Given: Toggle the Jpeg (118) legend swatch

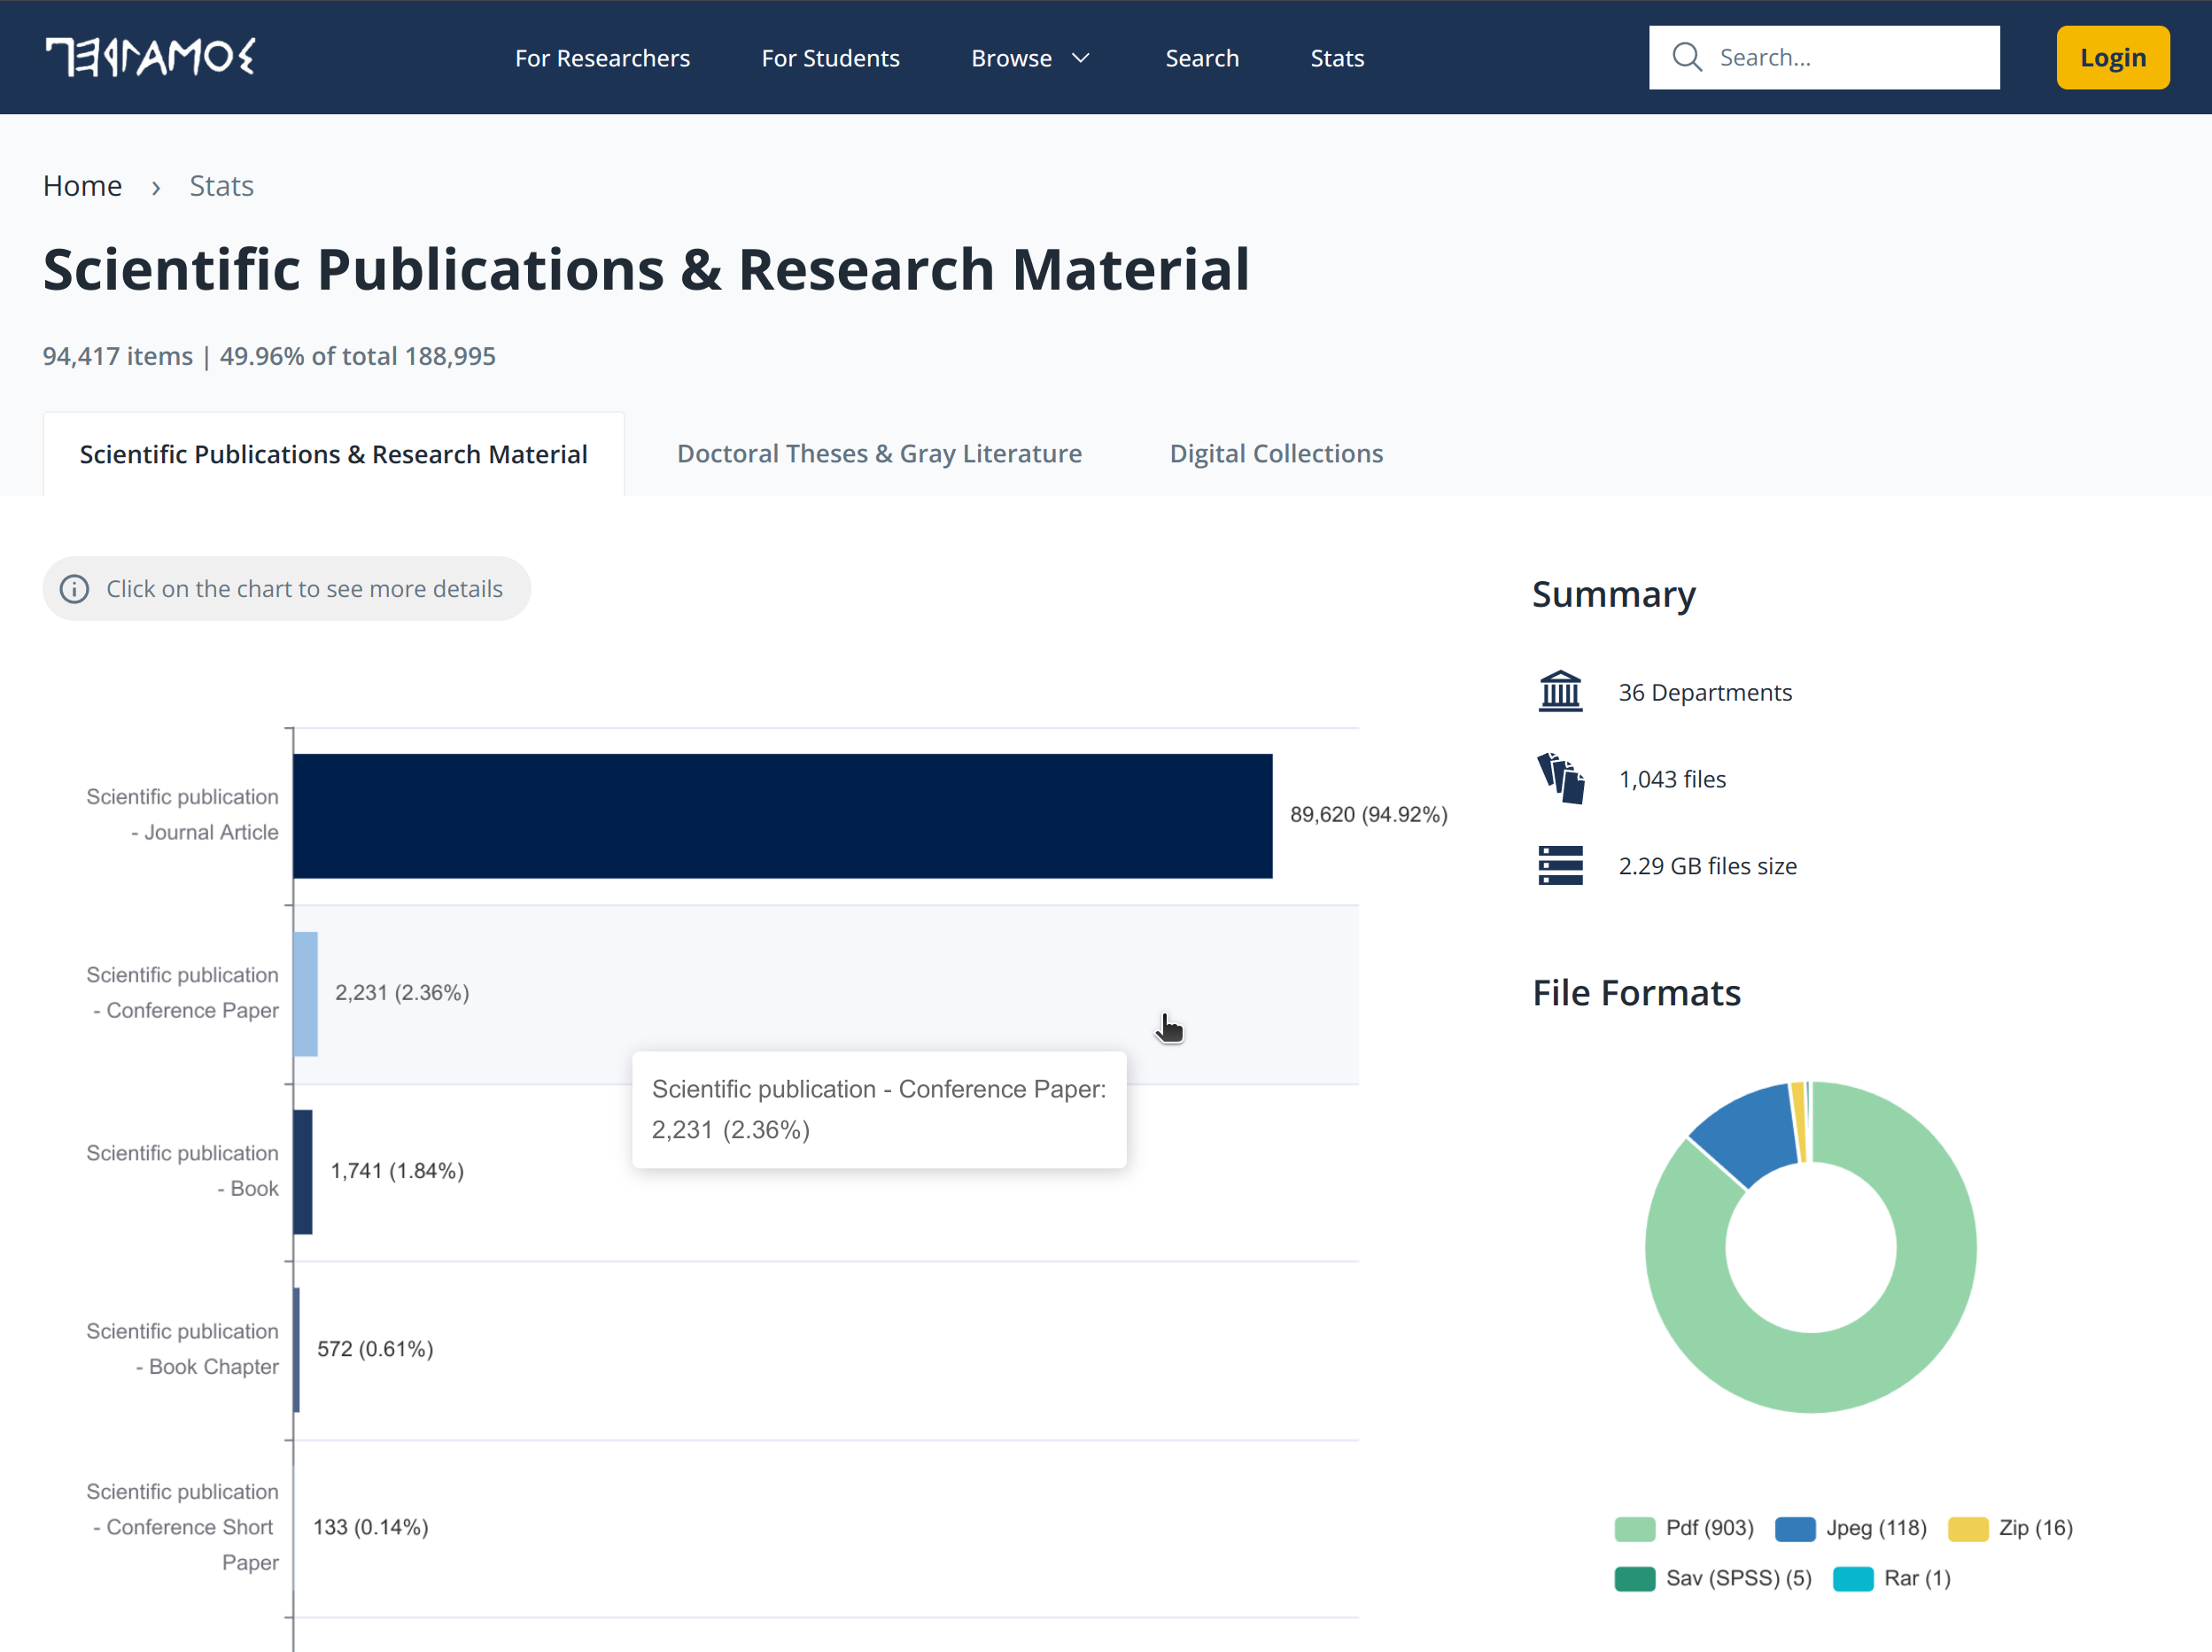Looking at the screenshot, I should pos(1795,1528).
